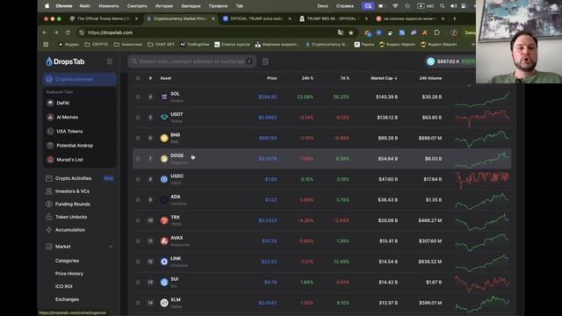Open the DeFAI featured tab

click(x=62, y=103)
